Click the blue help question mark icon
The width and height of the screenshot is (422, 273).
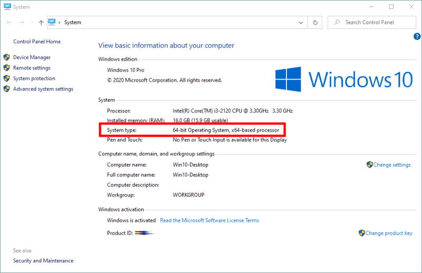(x=417, y=36)
